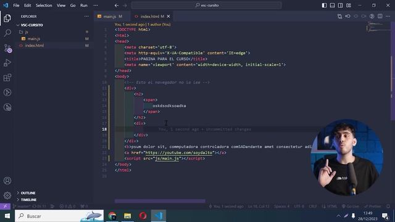Open the Explorer view in the activity bar
This screenshot has height=222, width=395.
7,18
